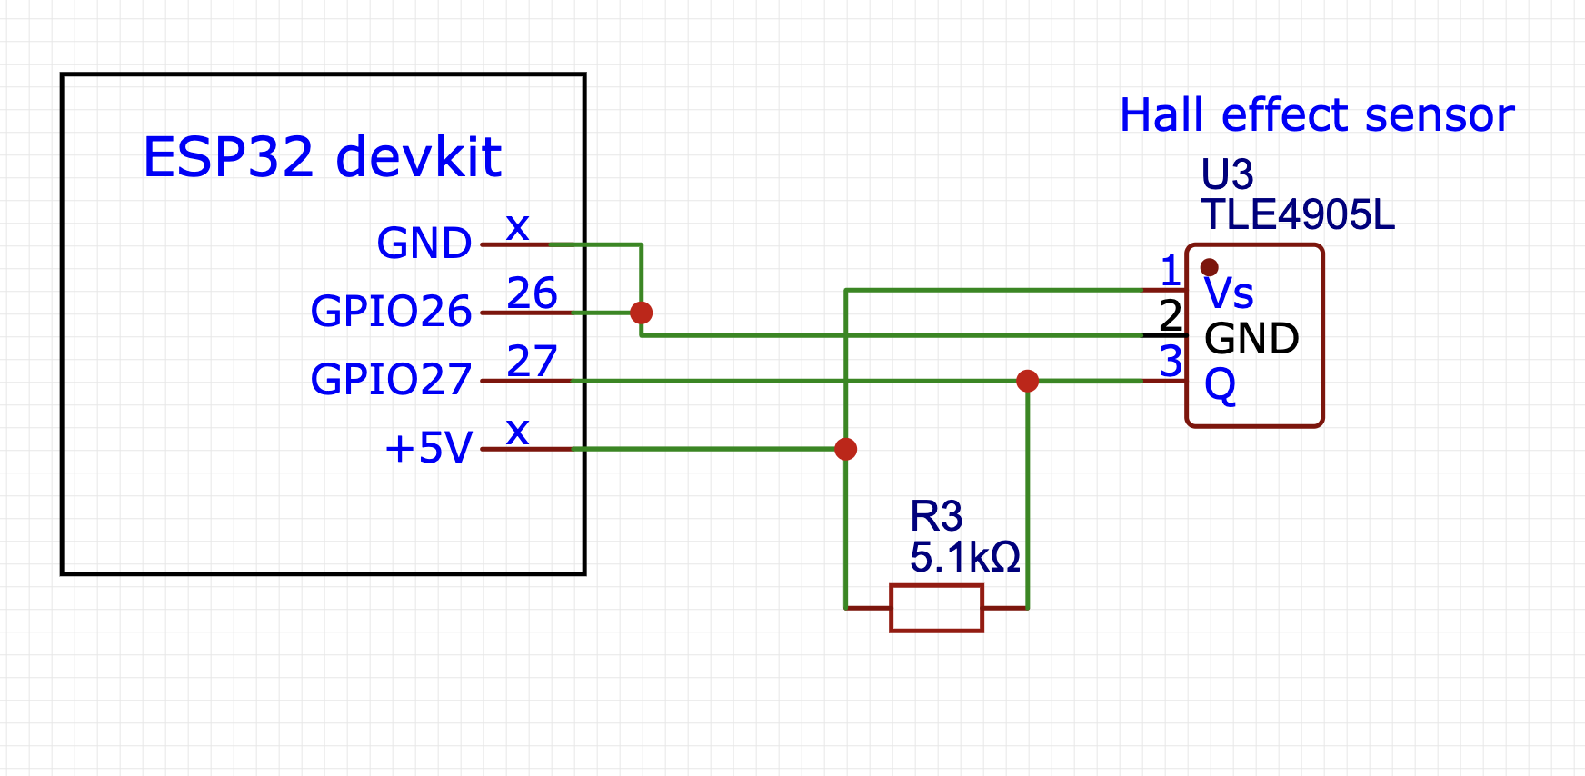Select the Q output pin label
This screenshot has height=776, width=1585.
pyautogui.click(x=1221, y=385)
